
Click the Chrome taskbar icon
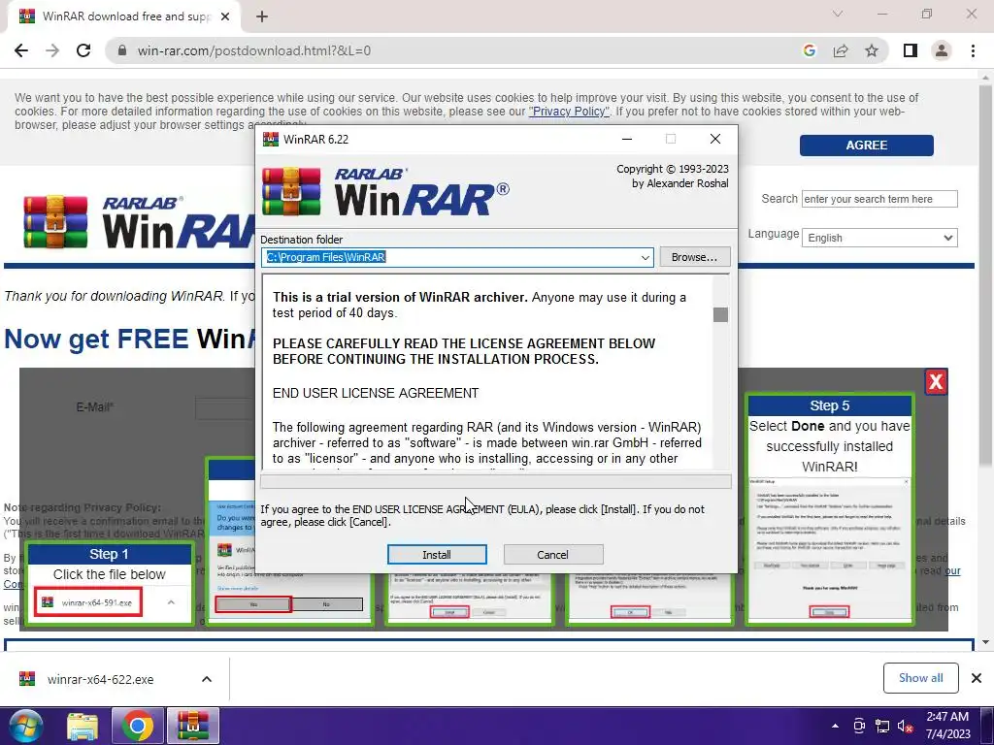click(138, 726)
